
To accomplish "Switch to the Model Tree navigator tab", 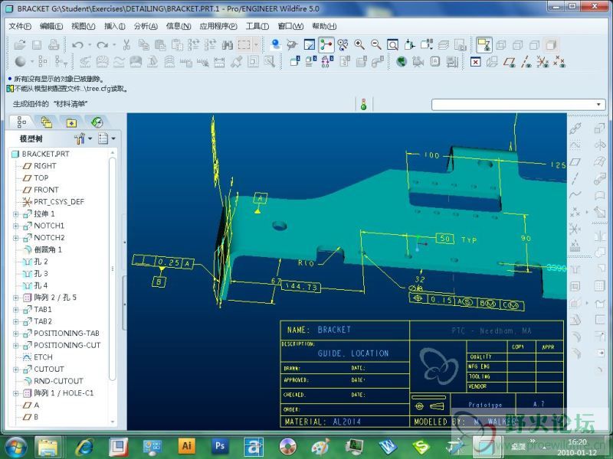I will (21, 122).
